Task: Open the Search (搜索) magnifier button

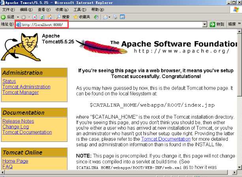Action: [x=63, y=17]
